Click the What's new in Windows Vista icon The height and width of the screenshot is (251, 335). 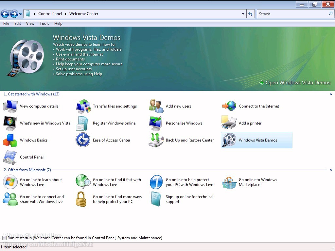10,123
